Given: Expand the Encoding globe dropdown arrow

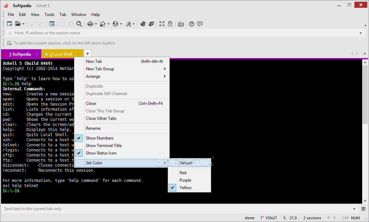Looking at the screenshot, I should pyautogui.click(x=121, y=24).
